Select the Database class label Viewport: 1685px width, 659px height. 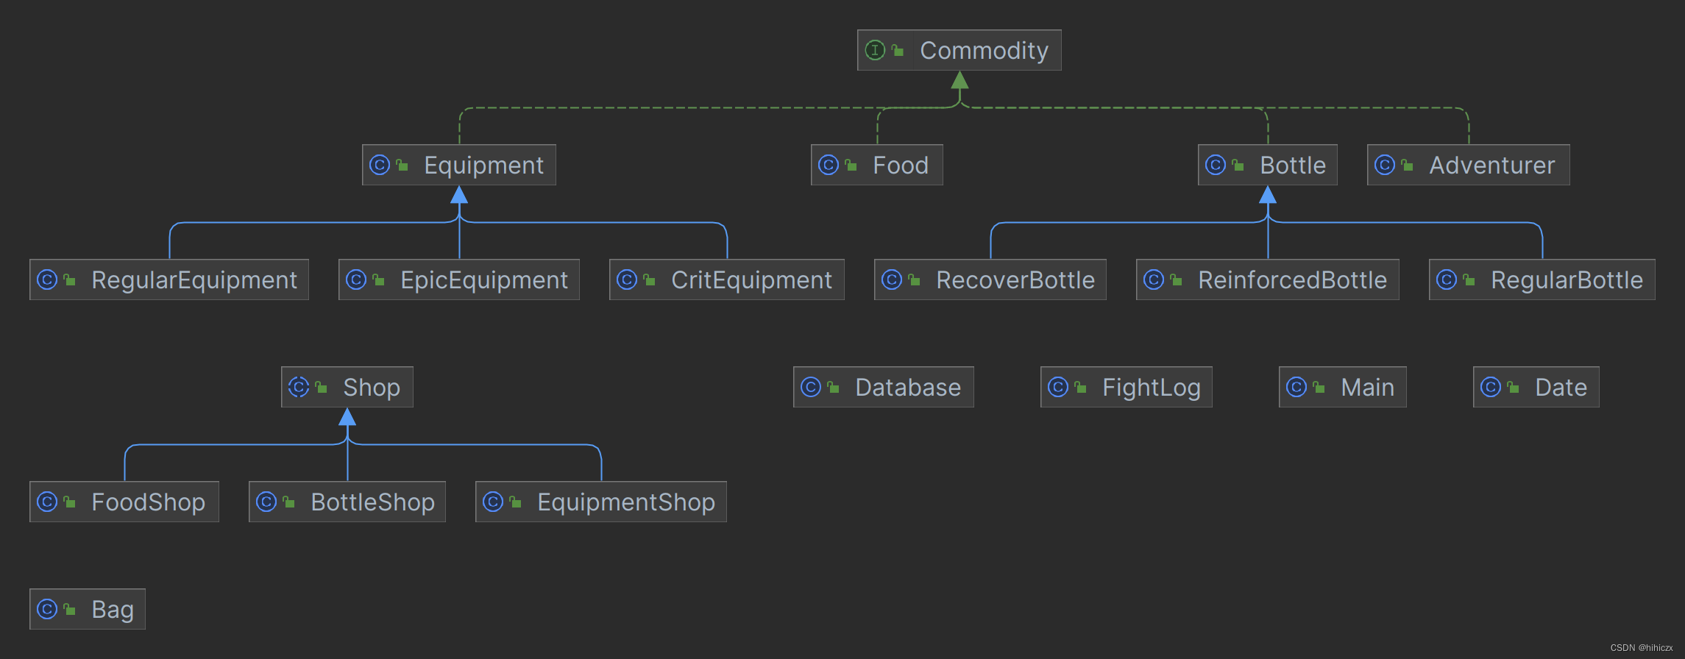click(x=908, y=387)
